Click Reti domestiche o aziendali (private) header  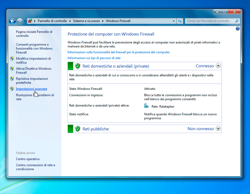[x=116, y=66]
